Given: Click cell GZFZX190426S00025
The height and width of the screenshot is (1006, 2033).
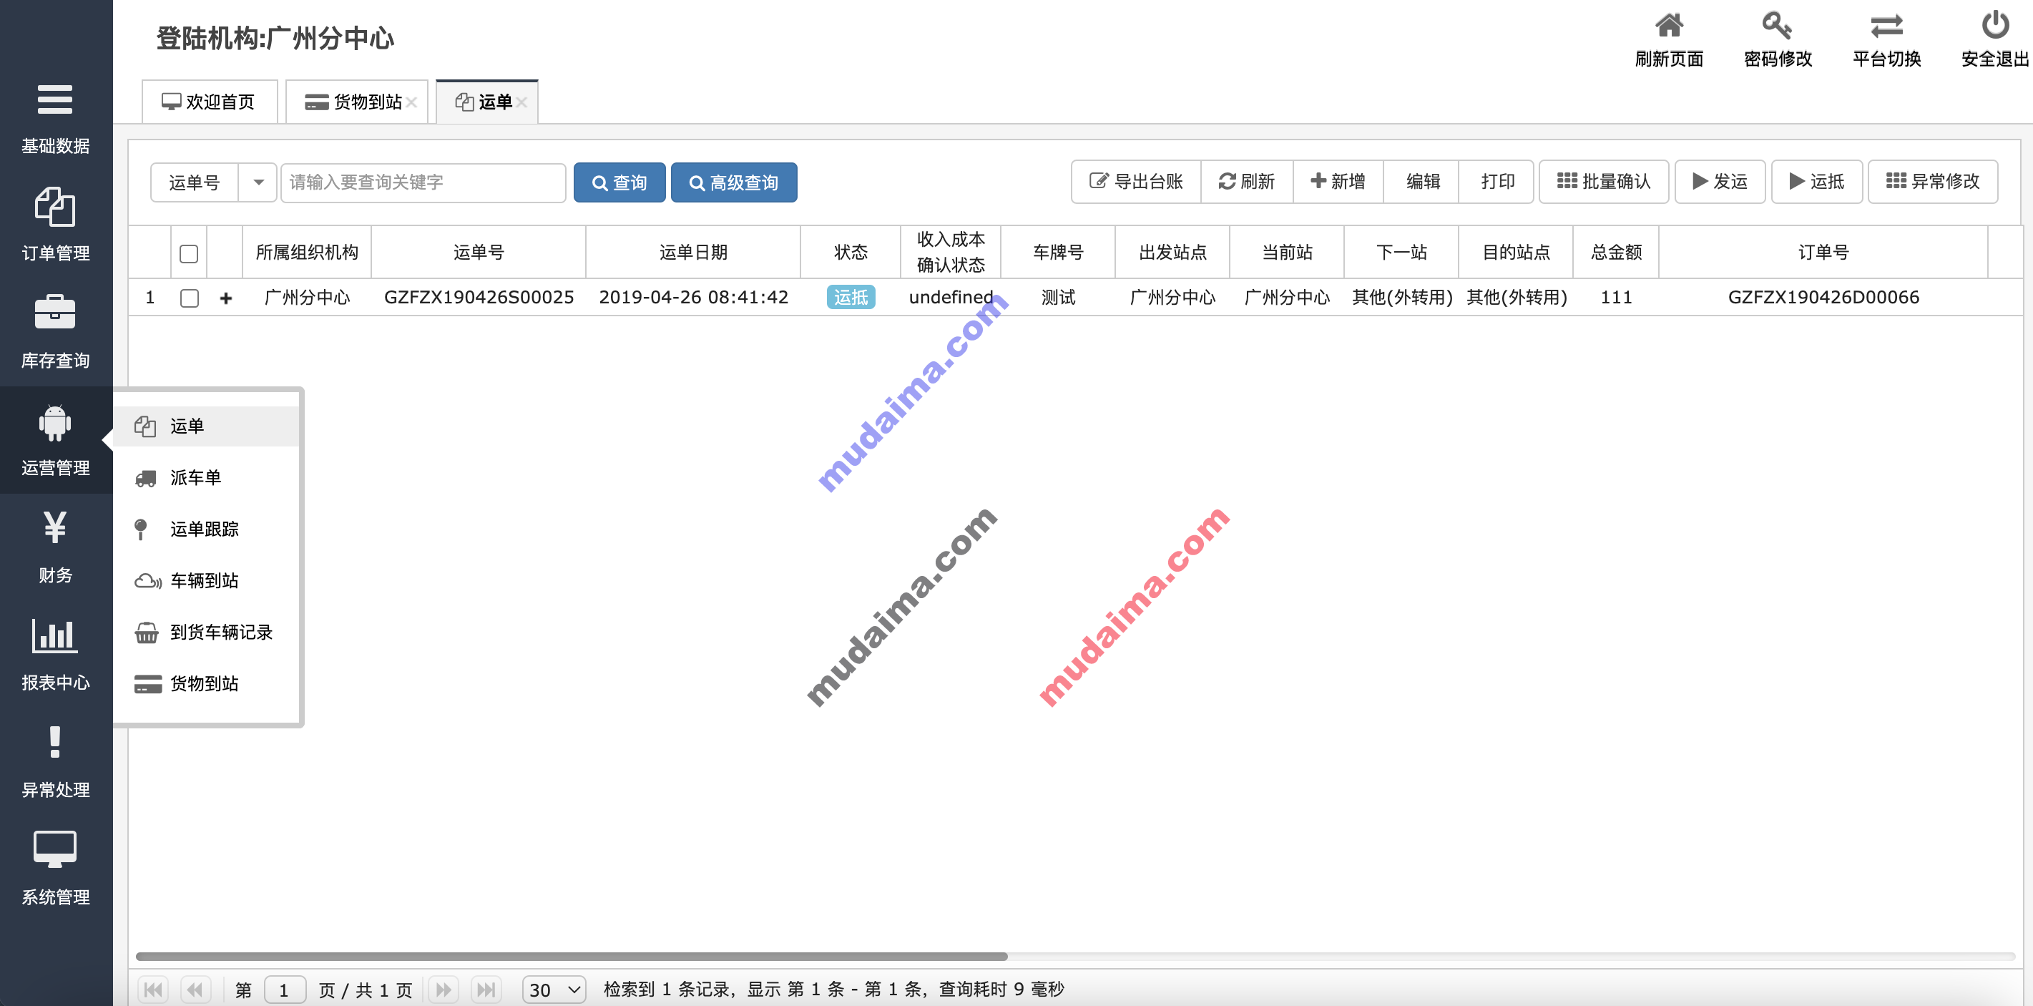Looking at the screenshot, I should [x=479, y=298].
